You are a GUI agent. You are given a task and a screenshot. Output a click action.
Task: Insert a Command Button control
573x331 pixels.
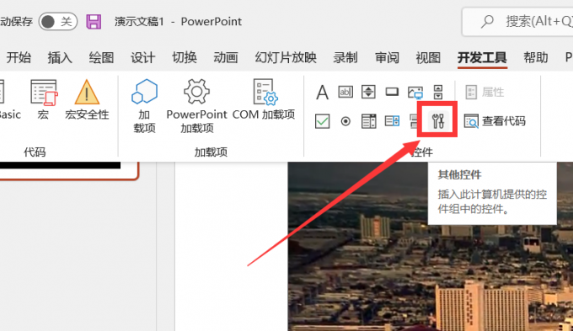point(392,92)
